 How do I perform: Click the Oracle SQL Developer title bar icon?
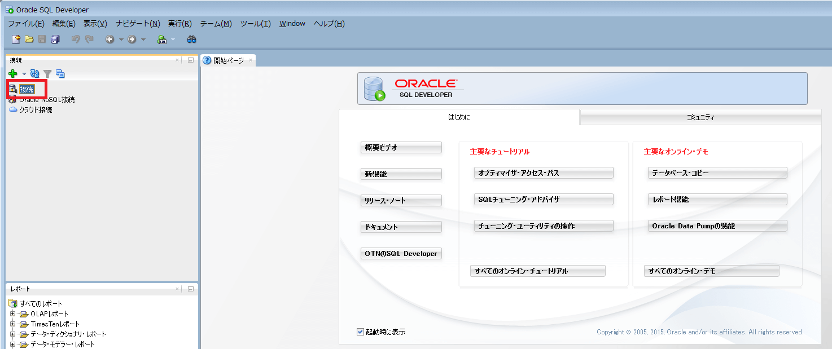10,10
